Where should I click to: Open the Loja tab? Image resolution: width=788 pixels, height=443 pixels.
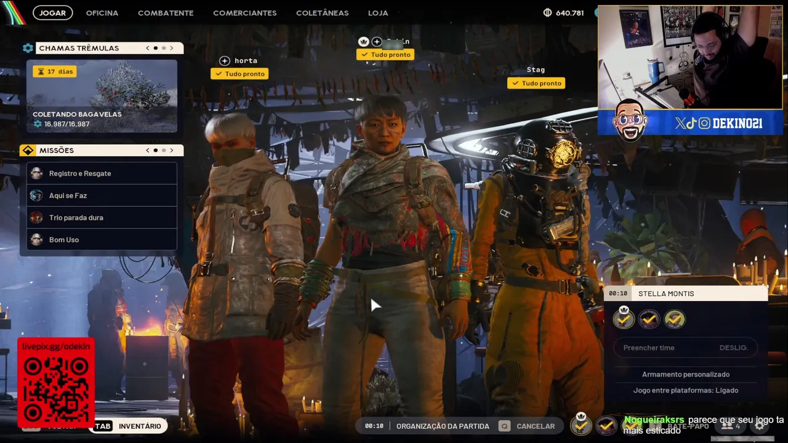(x=378, y=12)
